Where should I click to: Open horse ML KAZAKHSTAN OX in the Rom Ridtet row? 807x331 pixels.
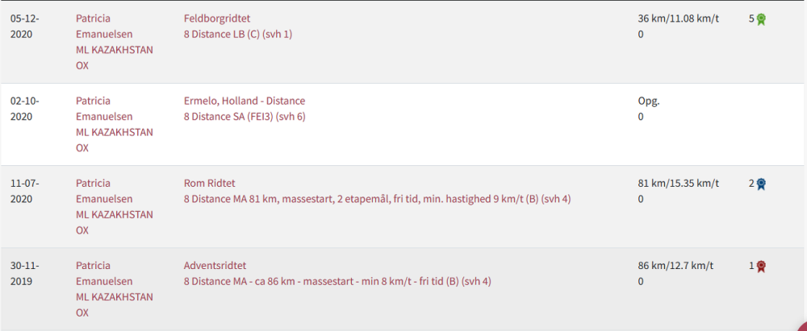pos(115,222)
